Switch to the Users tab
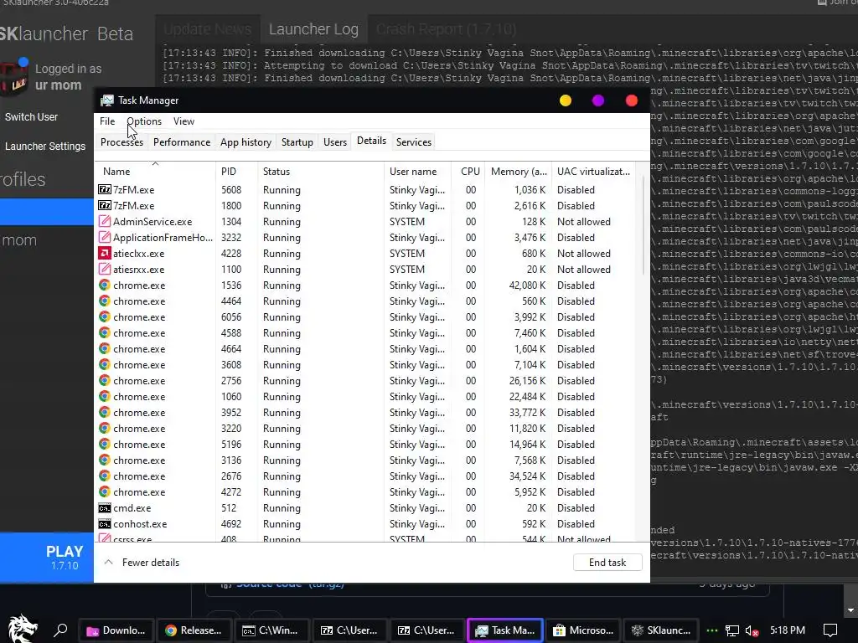 335,142
